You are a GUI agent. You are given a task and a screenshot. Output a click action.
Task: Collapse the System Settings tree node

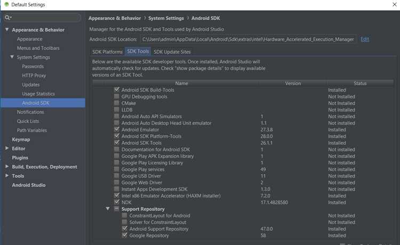coord(12,57)
